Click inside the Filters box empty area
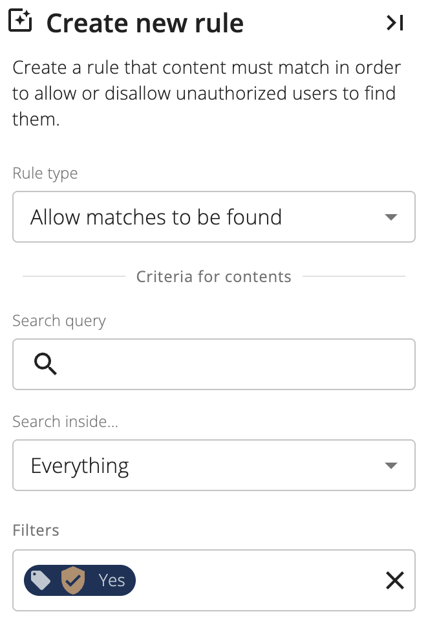The height and width of the screenshot is (625, 428). click(259, 580)
